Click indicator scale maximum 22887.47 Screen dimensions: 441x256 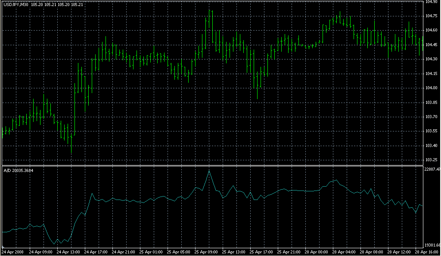(432, 169)
